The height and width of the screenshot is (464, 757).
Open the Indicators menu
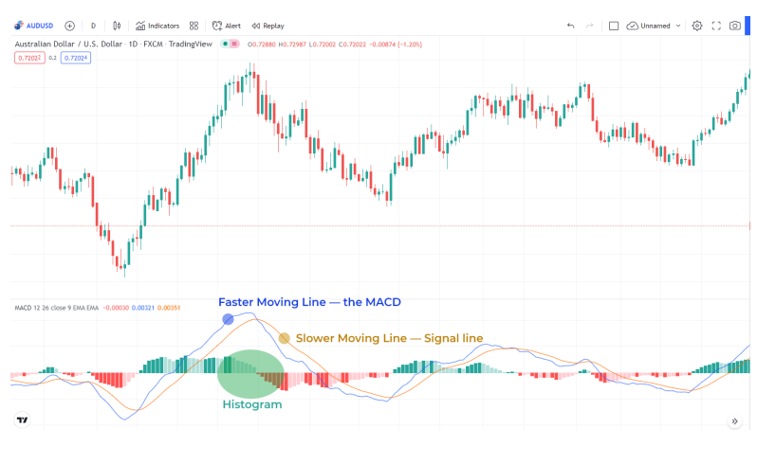(x=157, y=26)
